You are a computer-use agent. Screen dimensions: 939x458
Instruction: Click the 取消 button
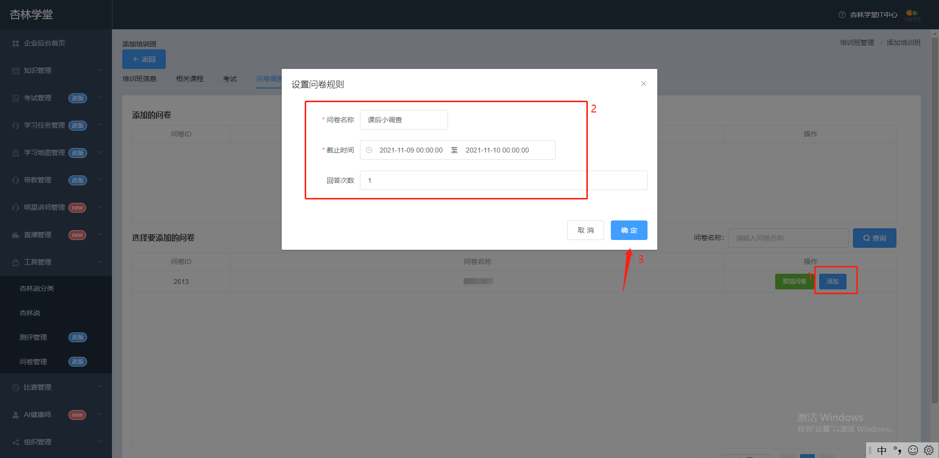585,230
